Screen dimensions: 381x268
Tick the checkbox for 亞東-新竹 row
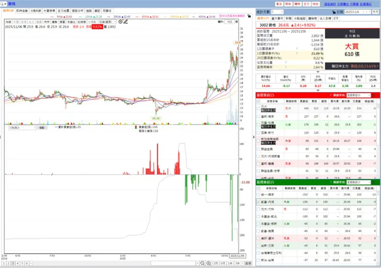coord(258,133)
